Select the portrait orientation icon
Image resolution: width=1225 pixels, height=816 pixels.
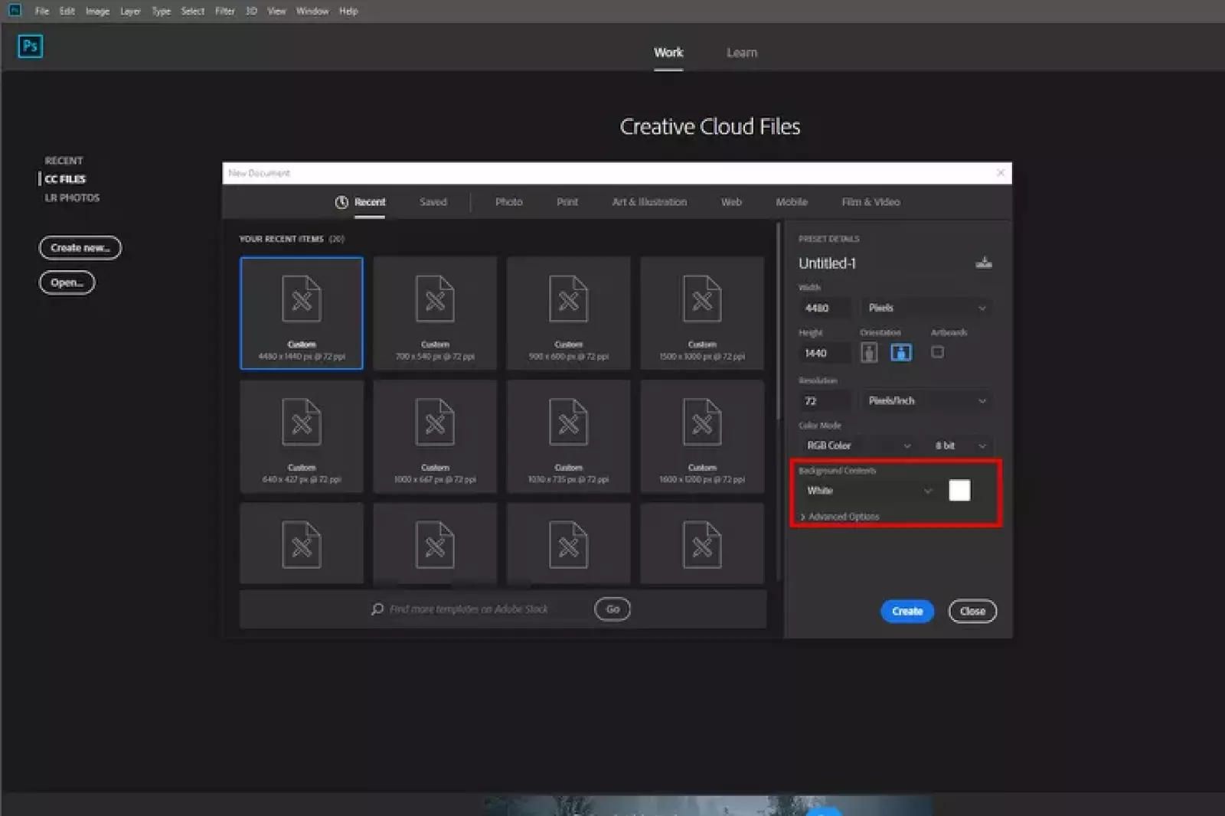click(870, 352)
